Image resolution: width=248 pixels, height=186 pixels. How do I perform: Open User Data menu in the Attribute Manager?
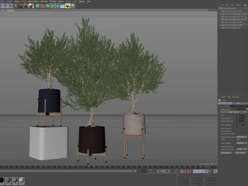(236, 97)
